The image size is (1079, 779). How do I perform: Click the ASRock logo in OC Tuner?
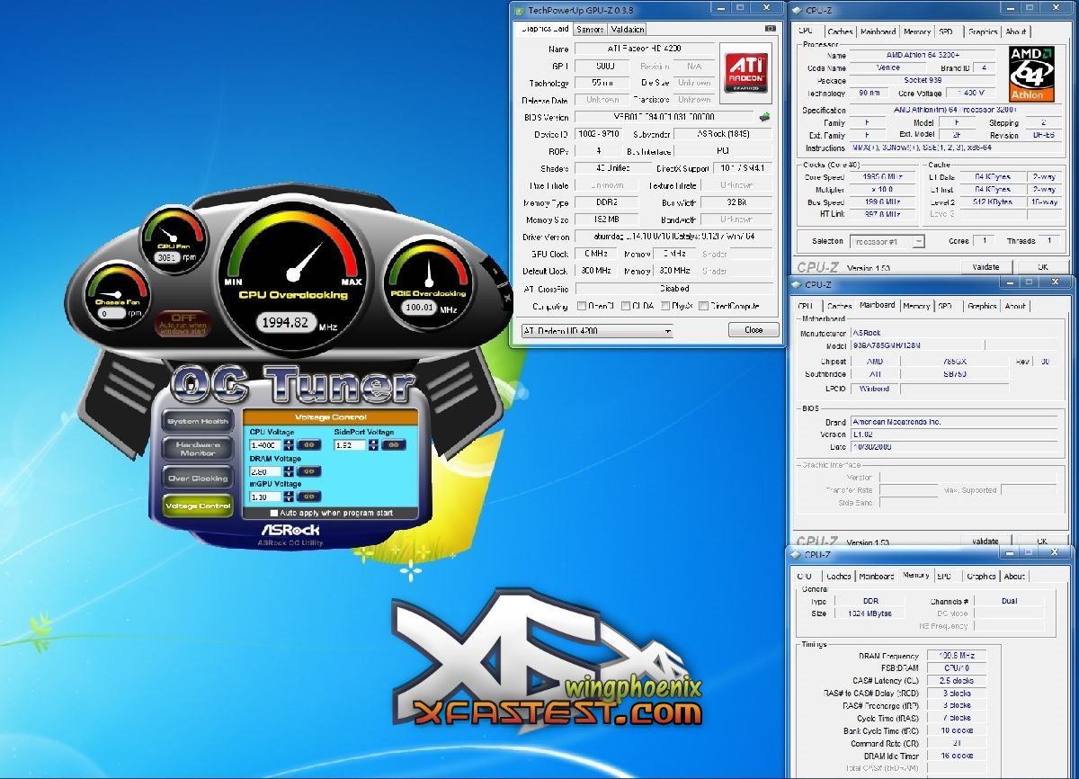click(x=290, y=530)
